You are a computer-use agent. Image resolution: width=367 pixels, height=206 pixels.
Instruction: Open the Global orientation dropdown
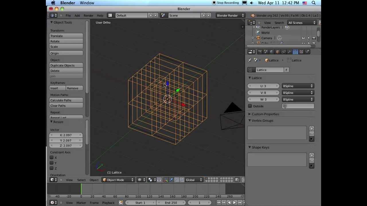pyautogui.click(x=194, y=180)
